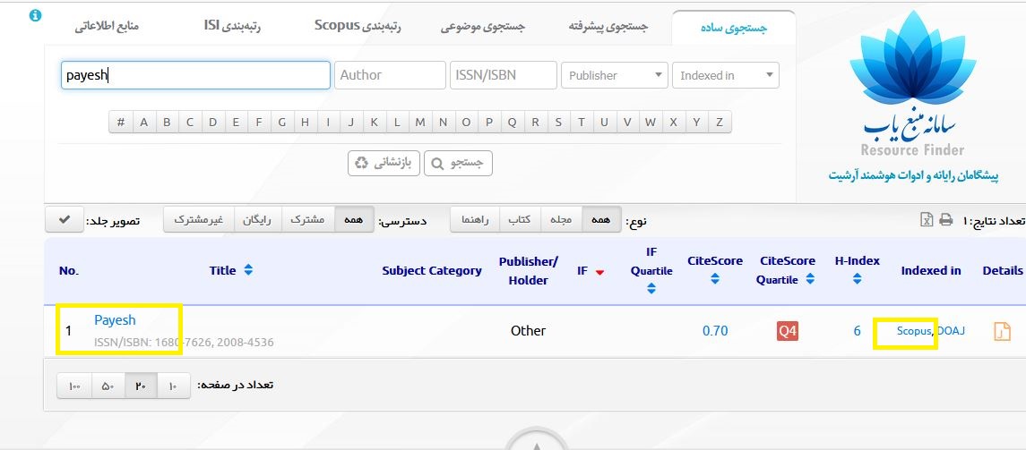The height and width of the screenshot is (450, 1026).
Task: Sort by IF red arrow
Action: click(x=599, y=272)
